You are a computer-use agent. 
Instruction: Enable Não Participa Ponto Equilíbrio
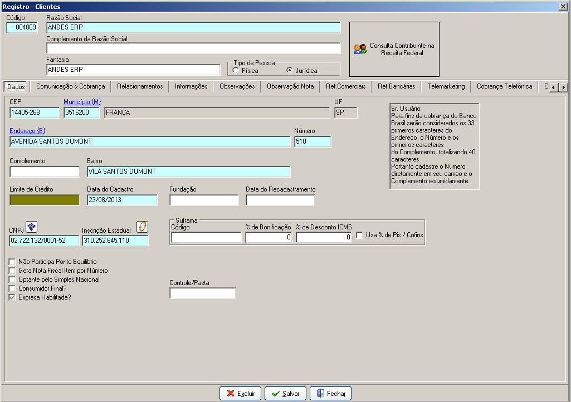pyautogui.click(x=12, y=262)
